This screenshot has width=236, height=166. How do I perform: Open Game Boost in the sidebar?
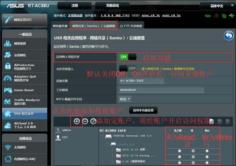[x=25, y=90]
